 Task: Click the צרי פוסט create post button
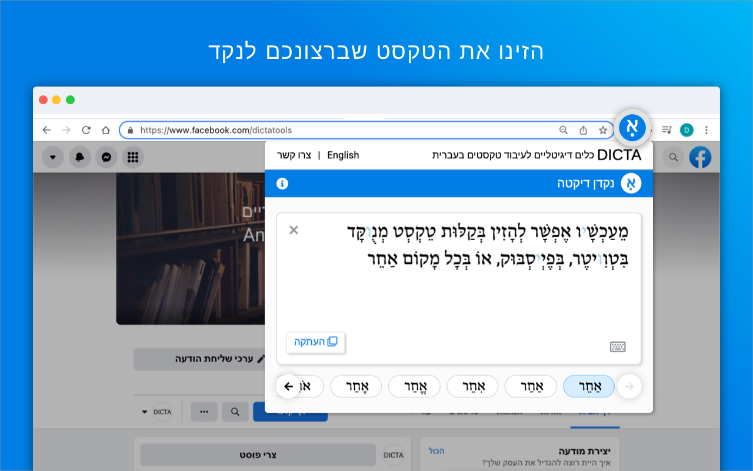258,455
